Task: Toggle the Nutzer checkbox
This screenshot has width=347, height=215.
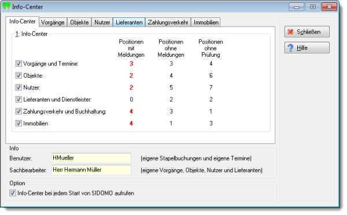Action: pos(19,88)
